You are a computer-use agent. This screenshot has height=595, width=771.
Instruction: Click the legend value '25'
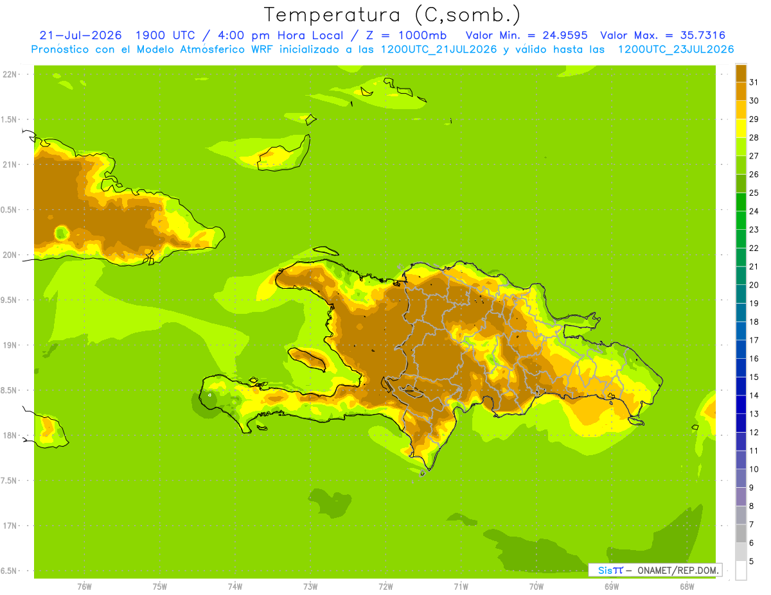[754, 193]
